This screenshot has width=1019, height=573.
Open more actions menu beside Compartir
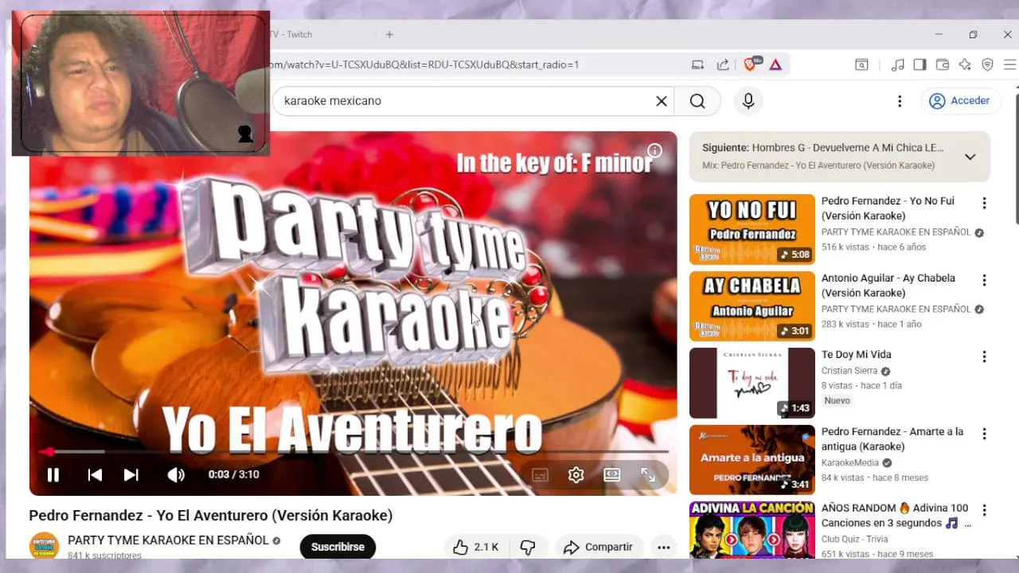(x=663, y=547)
